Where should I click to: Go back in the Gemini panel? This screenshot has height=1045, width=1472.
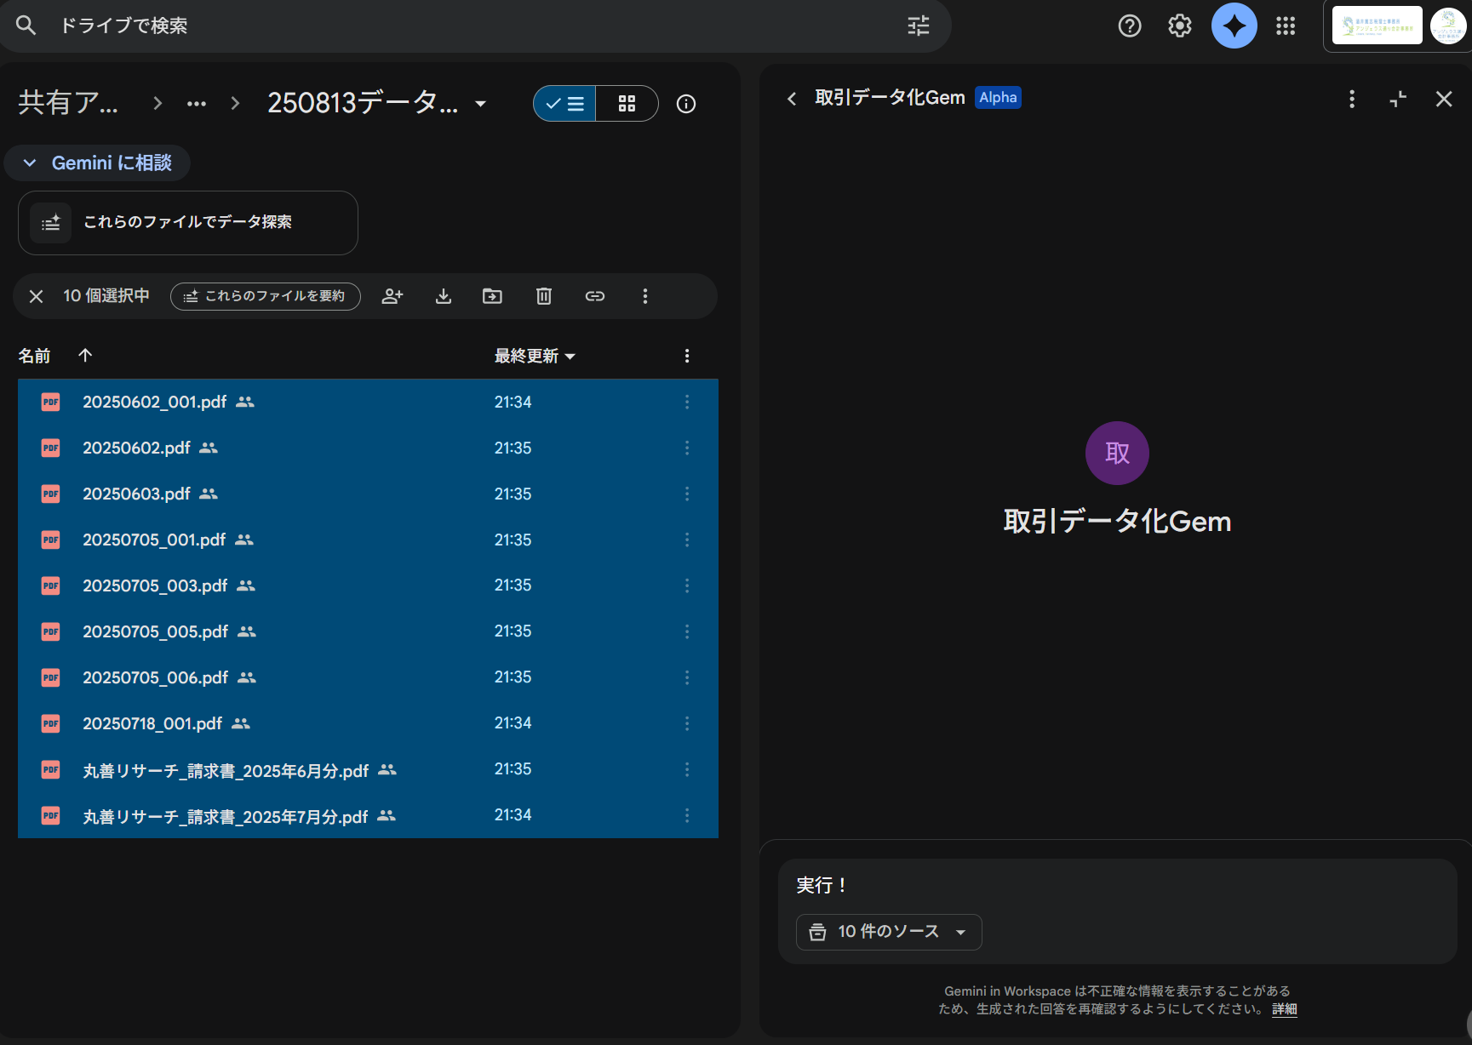[x=792, y=99]
